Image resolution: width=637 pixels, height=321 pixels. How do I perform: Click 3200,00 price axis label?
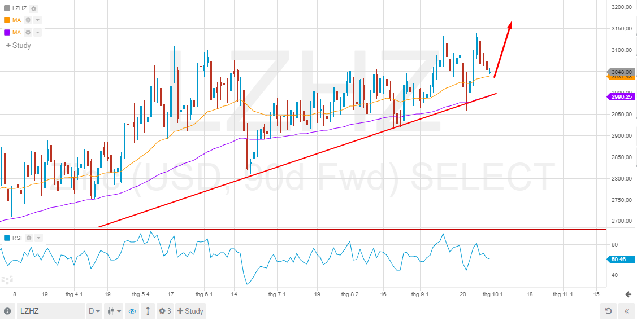[623, 7]
